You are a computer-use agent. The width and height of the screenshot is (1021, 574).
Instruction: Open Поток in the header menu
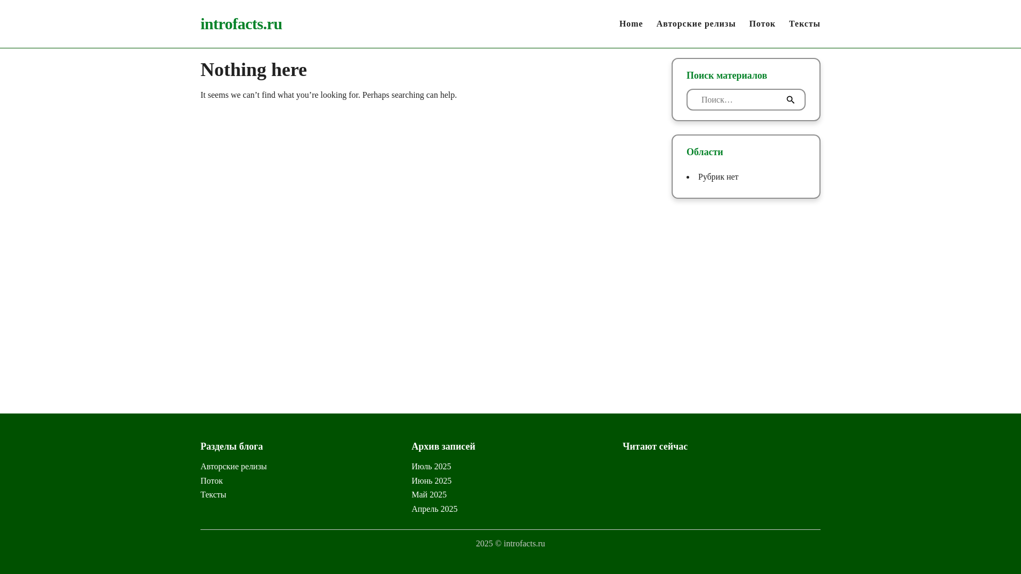762,24
